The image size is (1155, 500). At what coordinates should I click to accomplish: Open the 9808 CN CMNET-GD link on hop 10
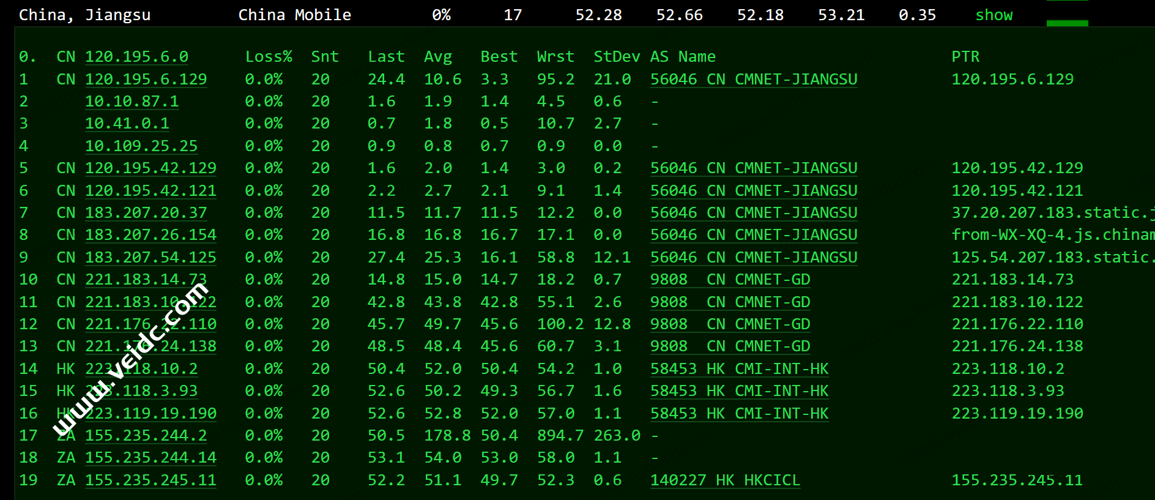(730, 280)
